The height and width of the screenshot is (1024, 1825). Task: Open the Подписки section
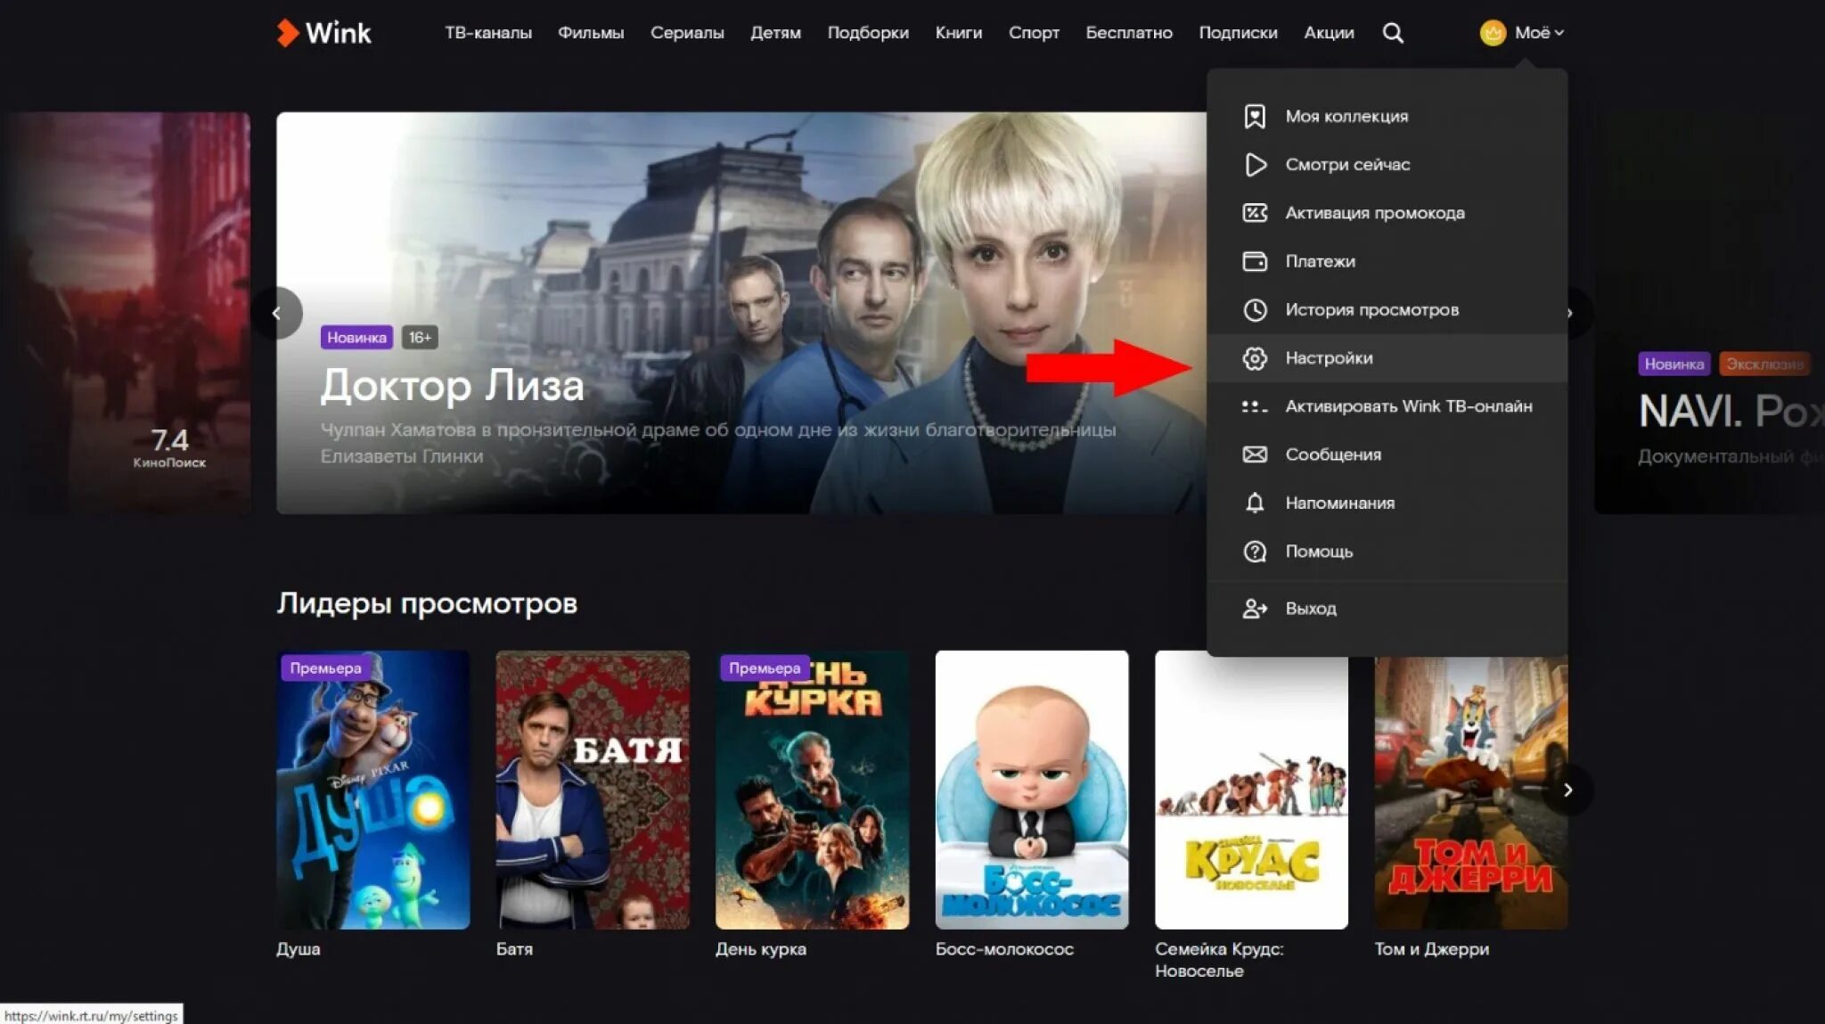tap(1238, 33)
